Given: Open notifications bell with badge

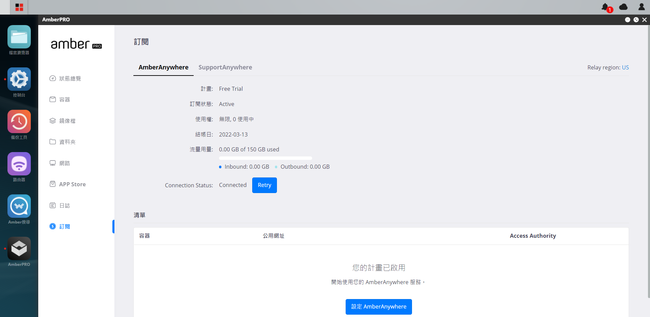Looking at the screenshot, I should pos(606,7).
